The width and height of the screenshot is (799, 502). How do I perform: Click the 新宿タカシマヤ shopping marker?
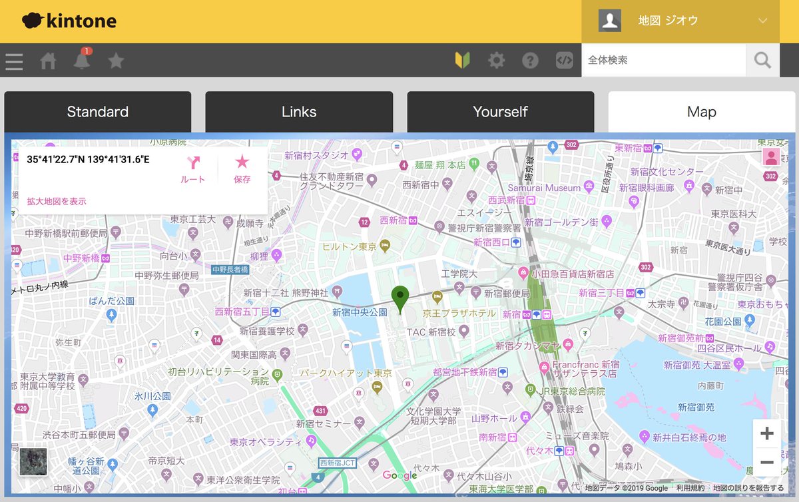[x=568, y=344]
